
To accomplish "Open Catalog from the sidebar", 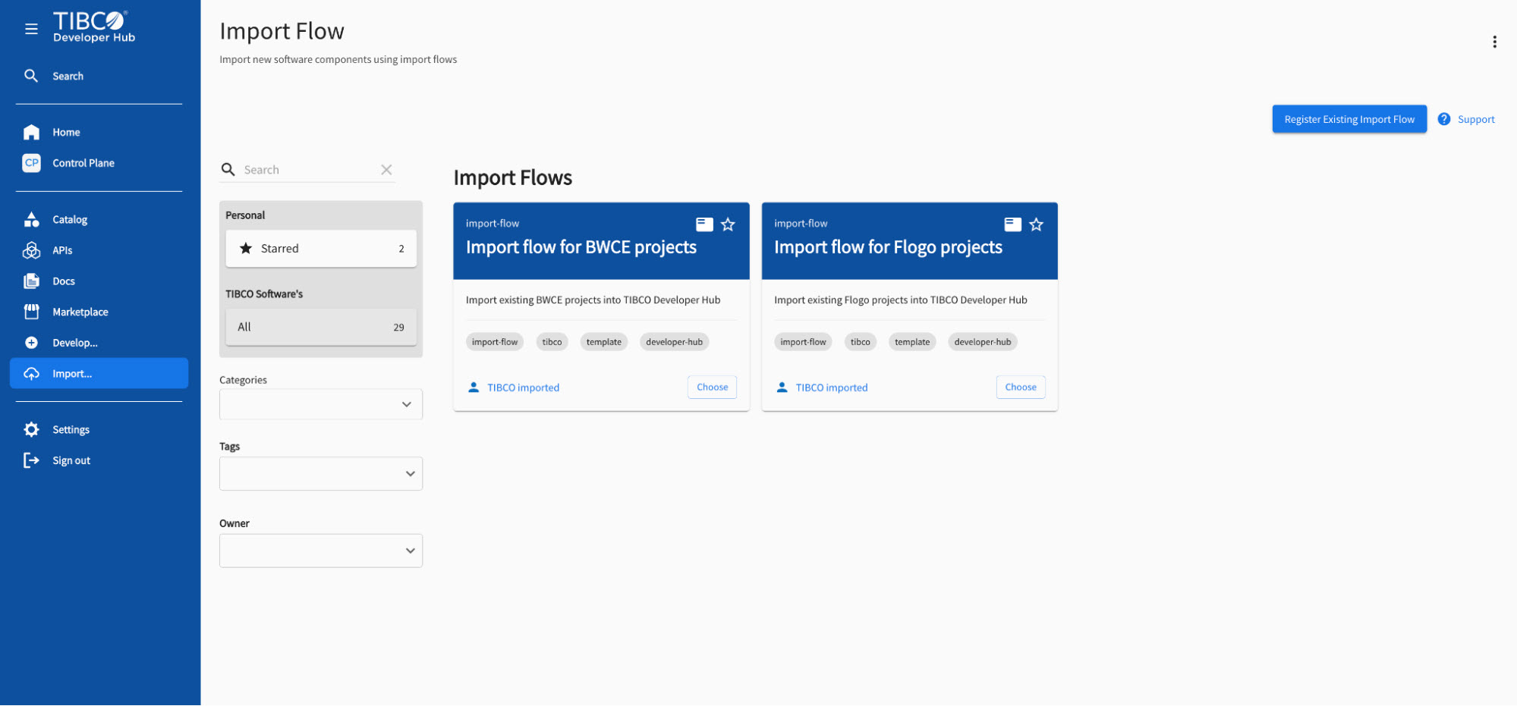I will (70, 220).
